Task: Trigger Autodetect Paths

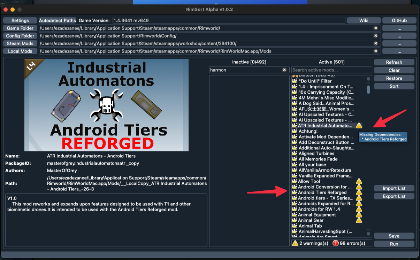Action: [57, 20]
